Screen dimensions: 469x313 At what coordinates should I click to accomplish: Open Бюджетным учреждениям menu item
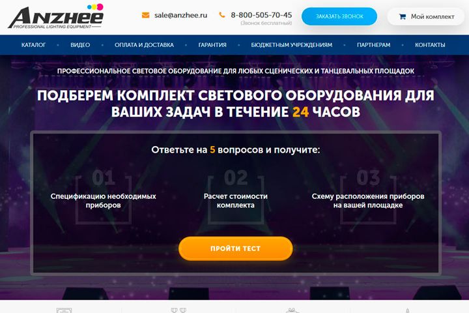[x=292, y=45]
